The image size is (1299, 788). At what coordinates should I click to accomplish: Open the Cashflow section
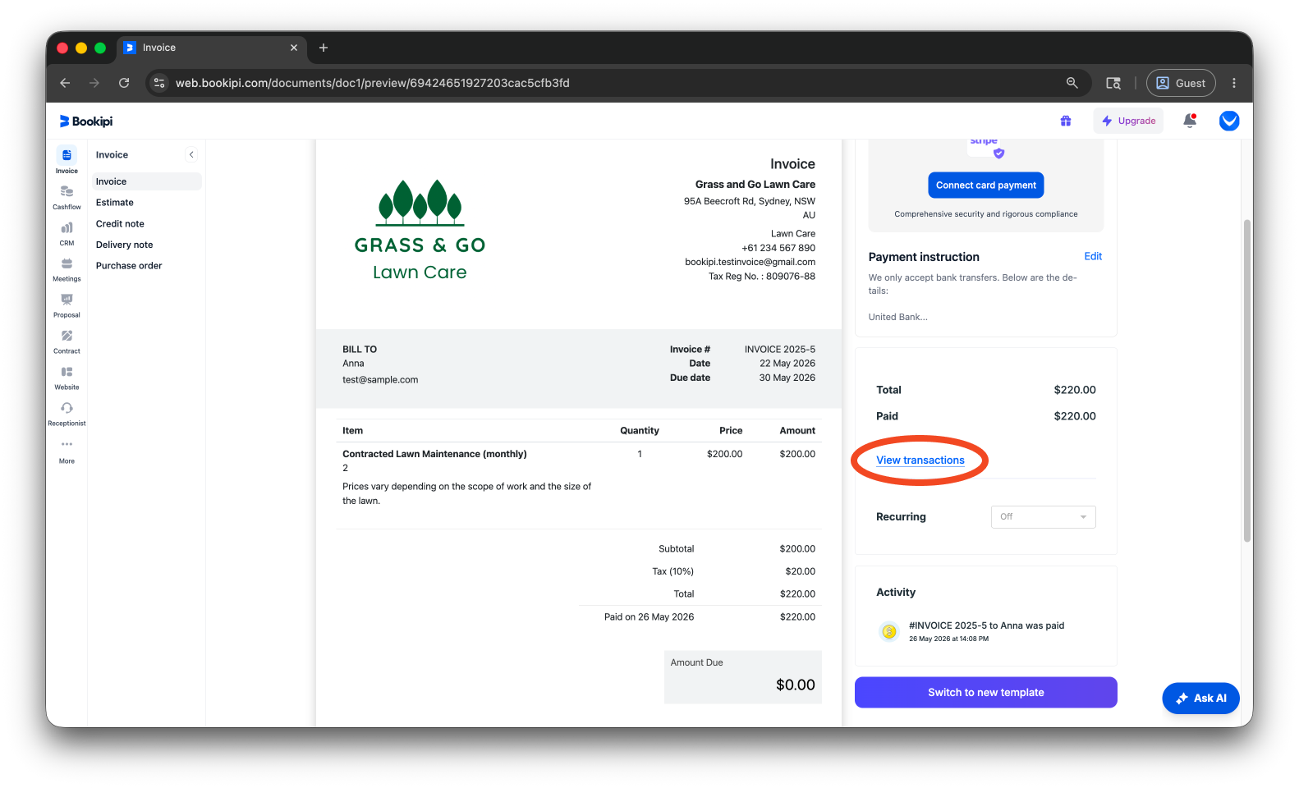(67, 197)
